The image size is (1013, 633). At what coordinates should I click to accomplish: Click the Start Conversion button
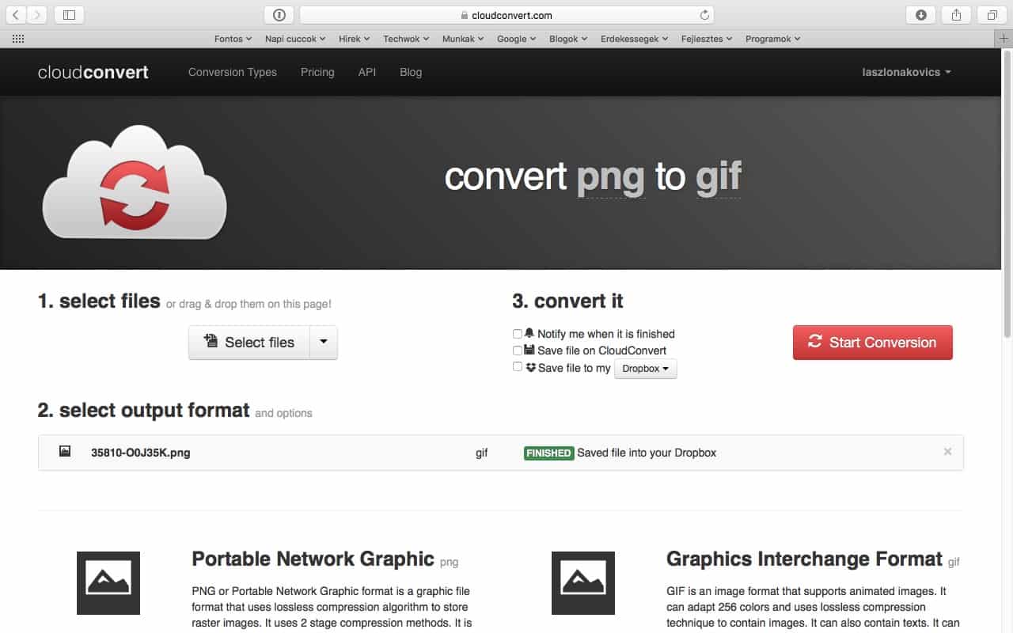(873, 343)
